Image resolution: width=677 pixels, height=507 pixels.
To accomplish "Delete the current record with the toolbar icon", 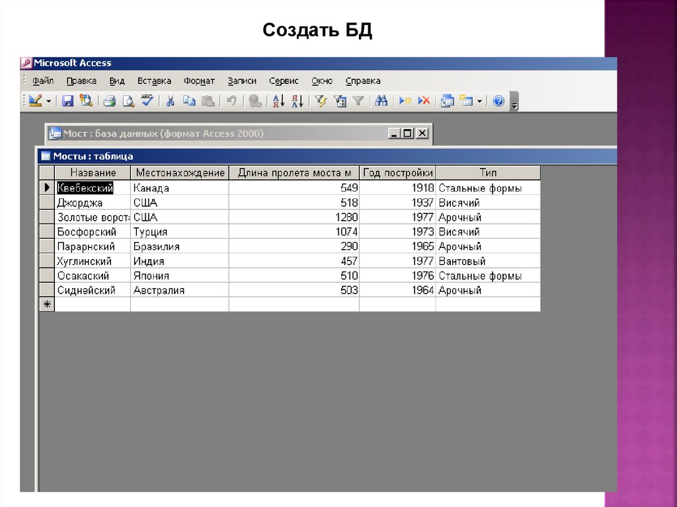I will pos(424,101).
